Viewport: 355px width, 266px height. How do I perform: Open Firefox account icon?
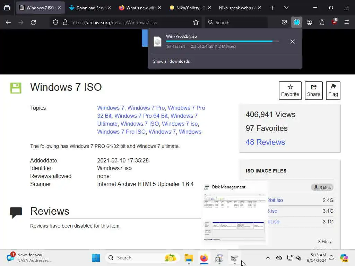coord(309,23)
